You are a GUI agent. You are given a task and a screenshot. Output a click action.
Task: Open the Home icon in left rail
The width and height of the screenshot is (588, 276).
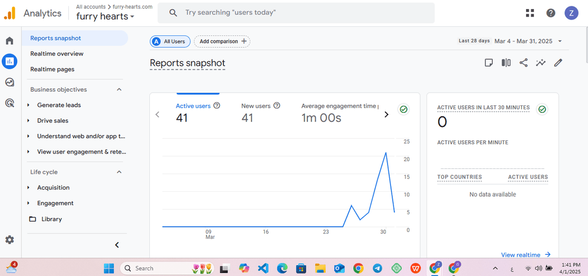[9, 41]
